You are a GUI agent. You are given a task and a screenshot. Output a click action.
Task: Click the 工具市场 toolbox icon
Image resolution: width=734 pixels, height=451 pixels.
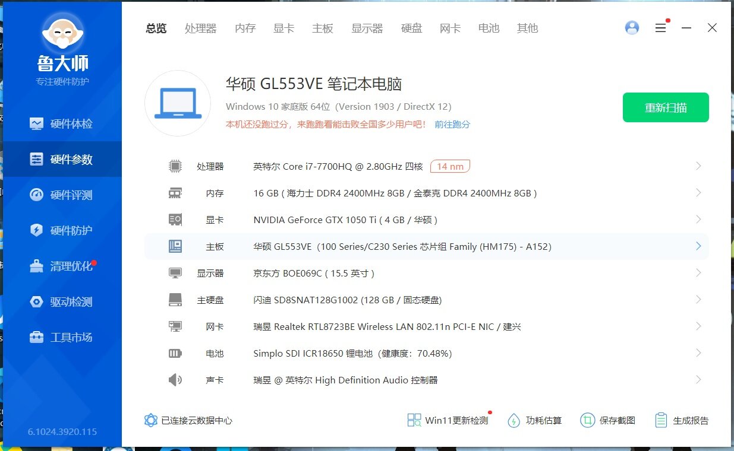point(36,337)
